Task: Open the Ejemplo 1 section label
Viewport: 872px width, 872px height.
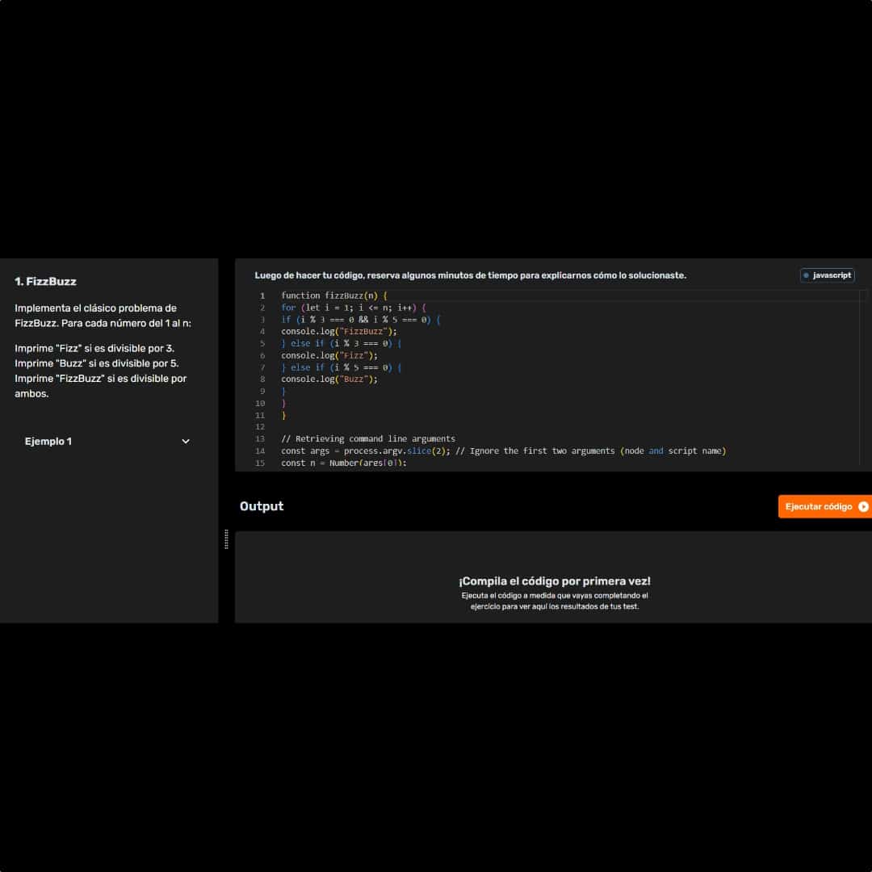Action: [x=48, y=442]
